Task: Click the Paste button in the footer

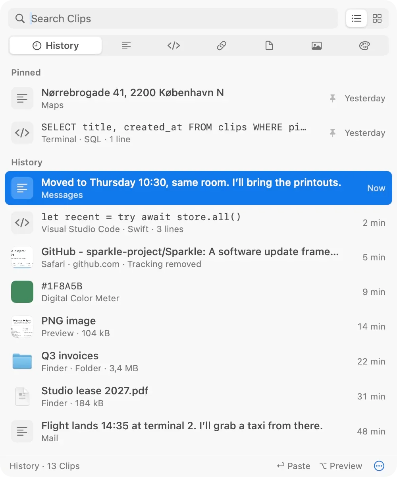Action: 293,466
